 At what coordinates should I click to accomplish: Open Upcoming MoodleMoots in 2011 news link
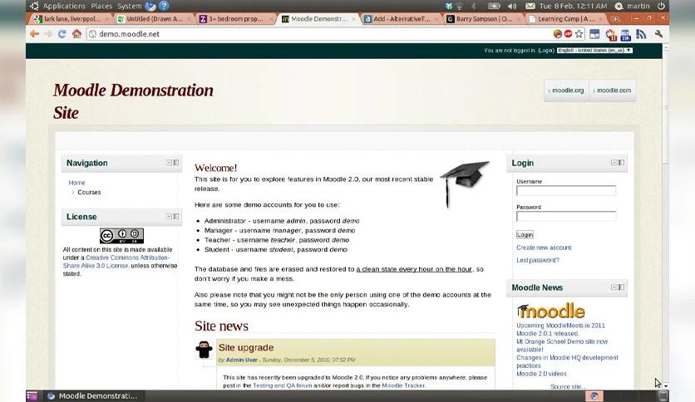(560, 326)
